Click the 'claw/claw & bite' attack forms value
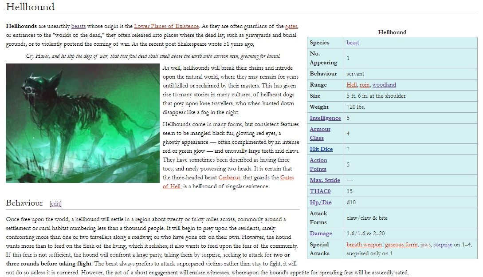Screen dimensions: 483x277 pos(367,218)
